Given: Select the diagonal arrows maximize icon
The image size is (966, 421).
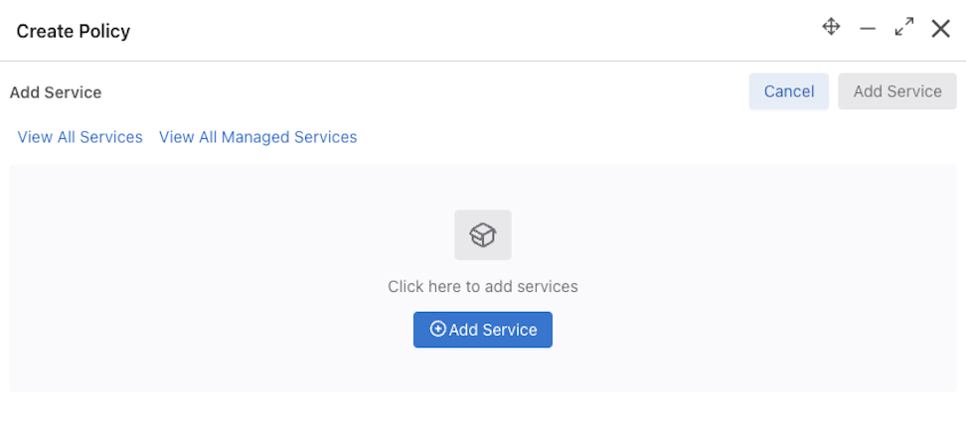Looking at the screenshot, I should tap(903, 27).
